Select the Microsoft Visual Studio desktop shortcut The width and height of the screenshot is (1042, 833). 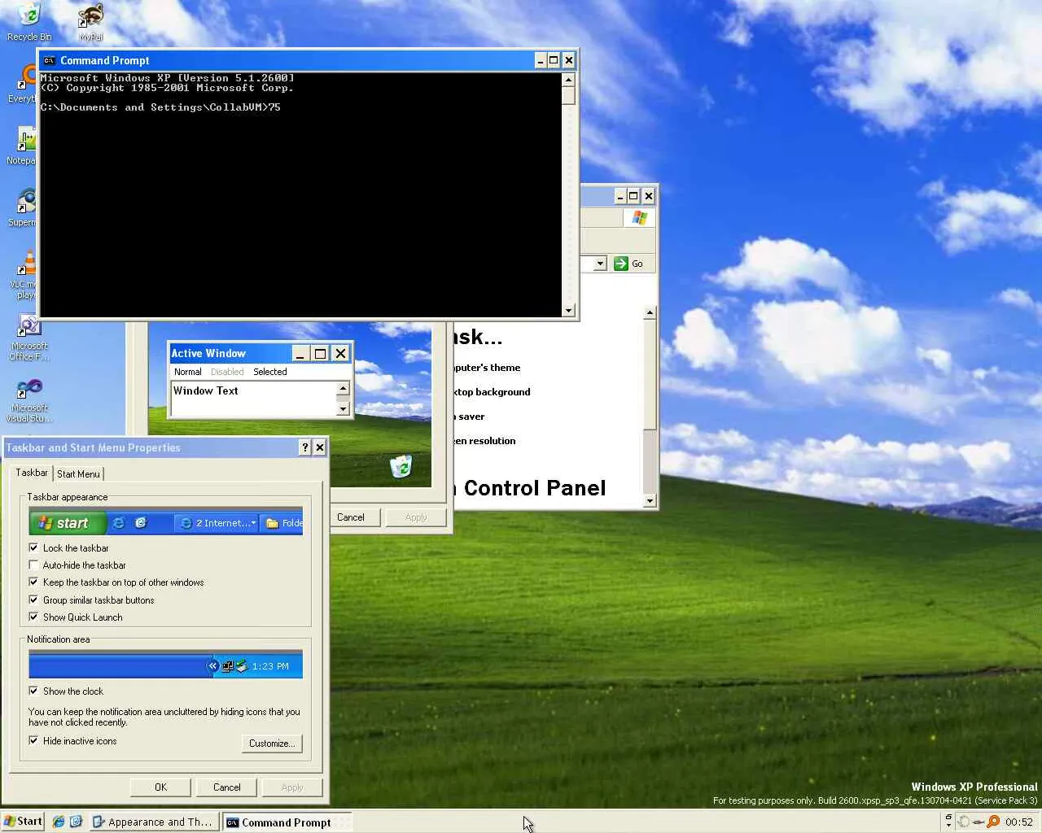pyautogui.click(x=29, y=399)
